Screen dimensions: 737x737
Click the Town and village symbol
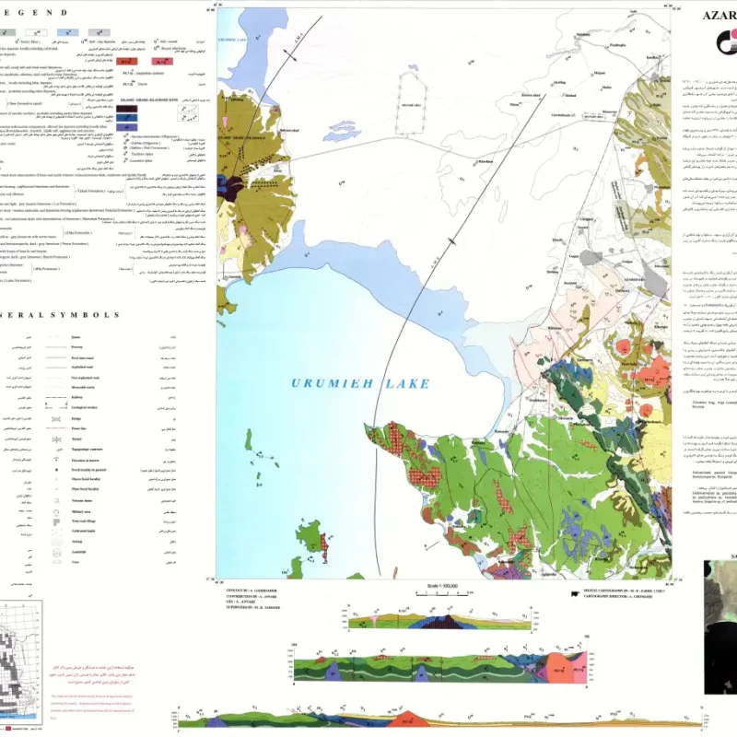(x=56, y=521)
